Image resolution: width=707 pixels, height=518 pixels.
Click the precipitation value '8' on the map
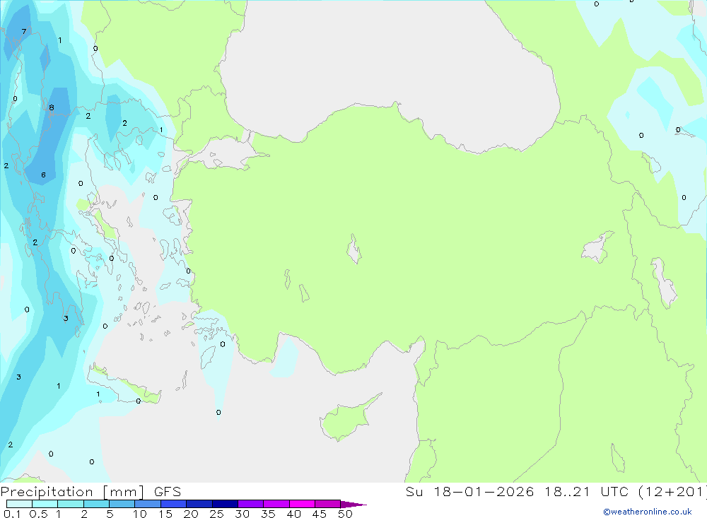(52, 107)
